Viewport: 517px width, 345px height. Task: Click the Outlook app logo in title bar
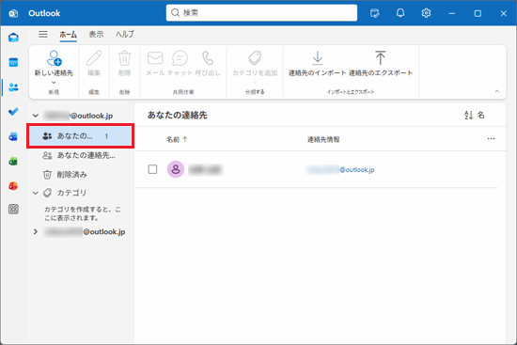[13, 13]
